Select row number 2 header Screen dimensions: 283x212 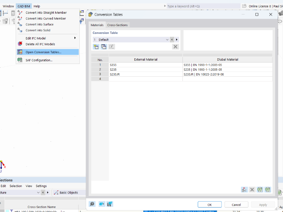point(100,70)
